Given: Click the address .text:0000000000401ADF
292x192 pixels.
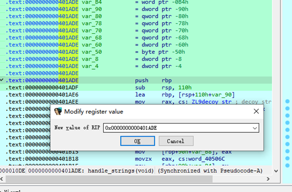Looking at the screenshot, I should (x=42, y=88).
